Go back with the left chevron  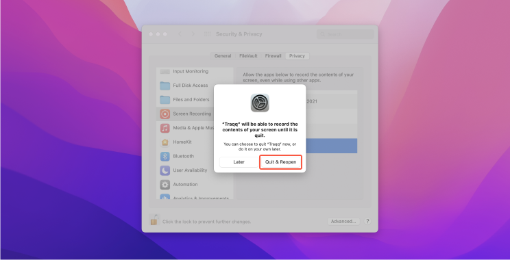[180, 34]
